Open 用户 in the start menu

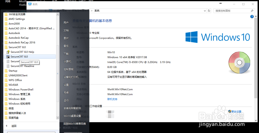pos(66,23)
